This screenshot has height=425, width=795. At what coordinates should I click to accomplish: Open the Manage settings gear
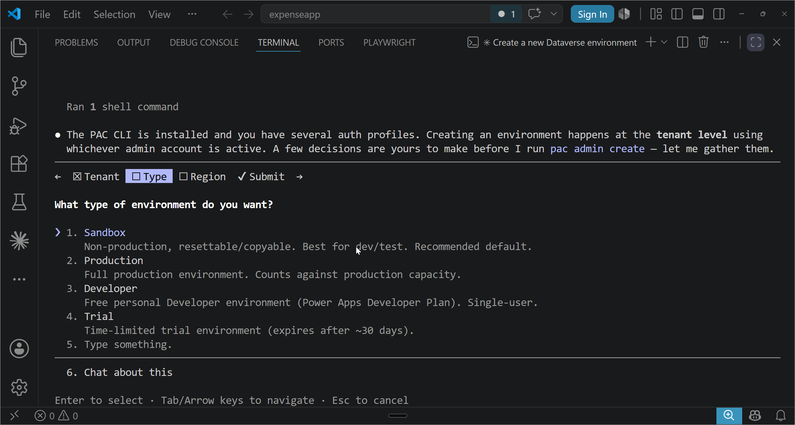(x=19, y=387)
